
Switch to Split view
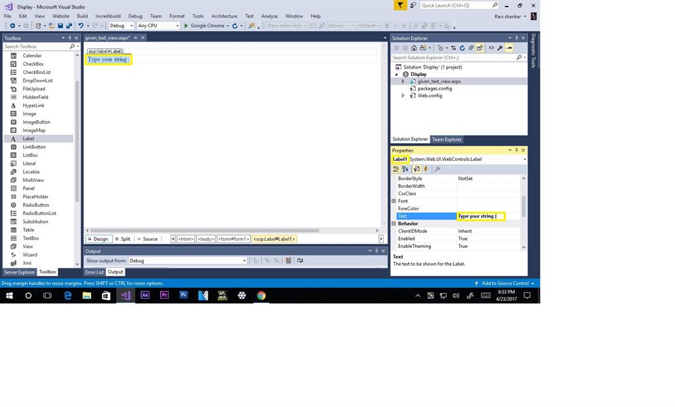pyautogui.click(x=123, y=239)
